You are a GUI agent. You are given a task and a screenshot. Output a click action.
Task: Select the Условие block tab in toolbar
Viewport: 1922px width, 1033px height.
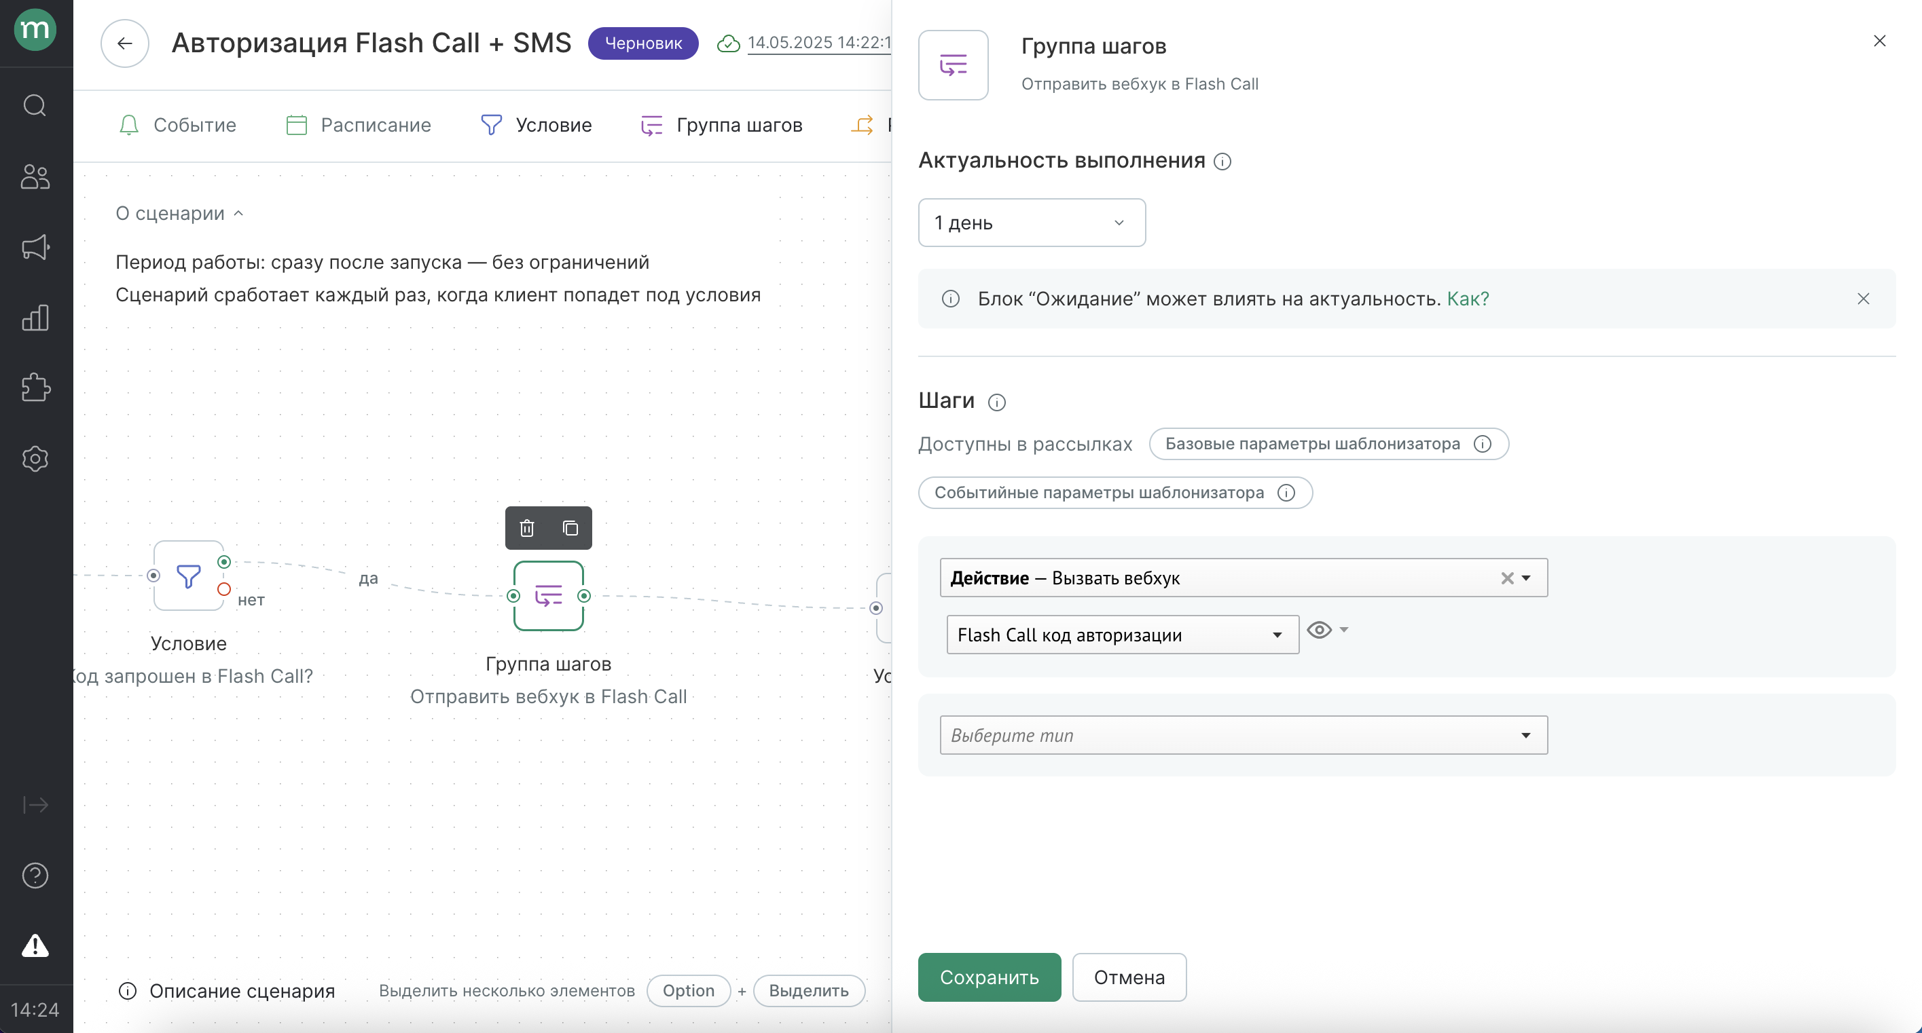[x=537, y=125]
